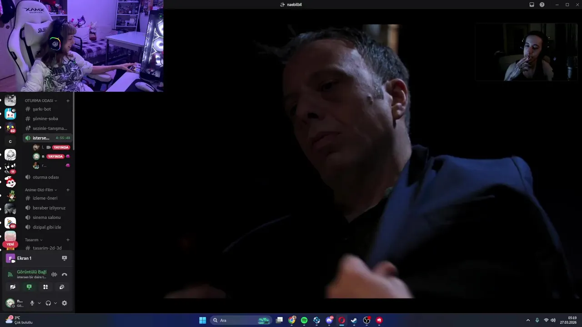This screenshot has height=327, width=582.
Task: Mute the microphone in the user panel
Action: click(x=32, y=303)
